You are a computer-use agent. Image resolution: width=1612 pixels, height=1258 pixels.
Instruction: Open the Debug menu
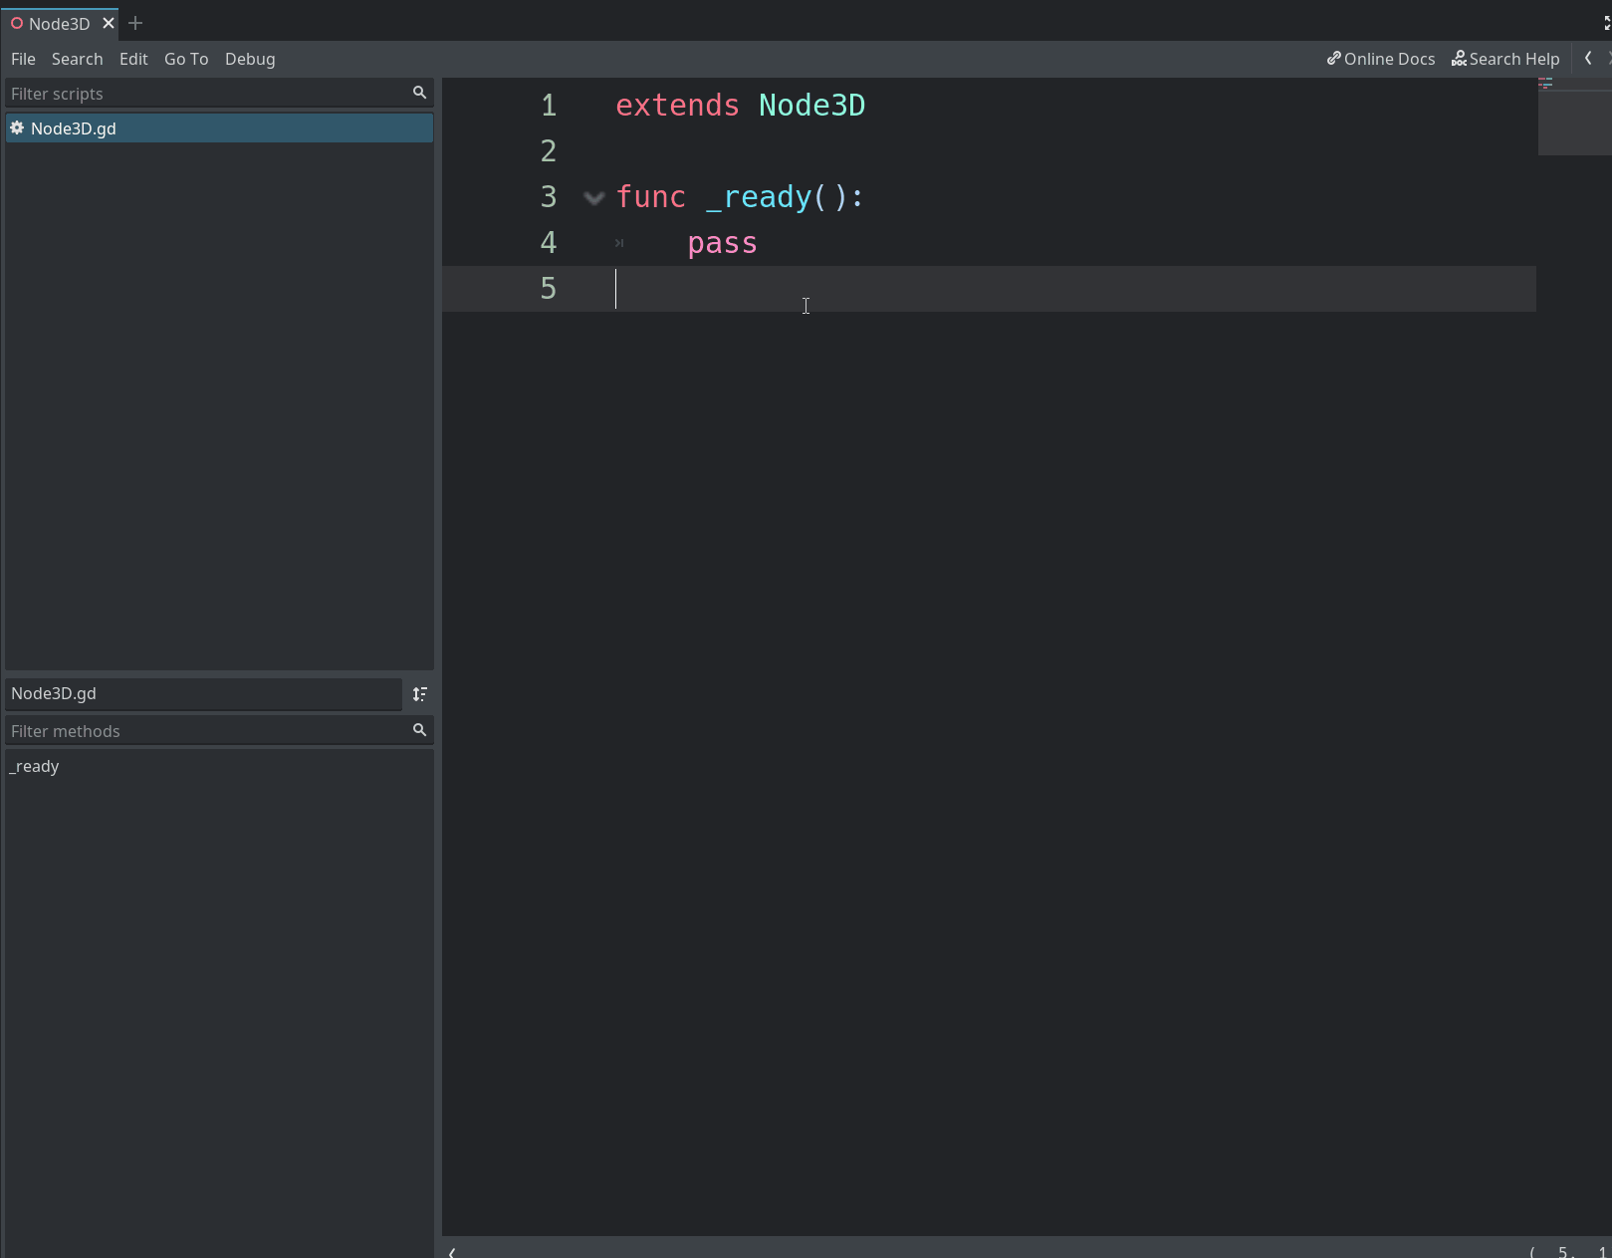click(x=249, y=59)
